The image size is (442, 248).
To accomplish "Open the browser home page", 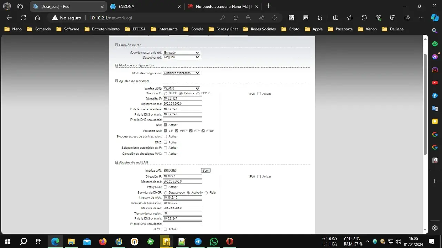I will click(x=38, y=18).
